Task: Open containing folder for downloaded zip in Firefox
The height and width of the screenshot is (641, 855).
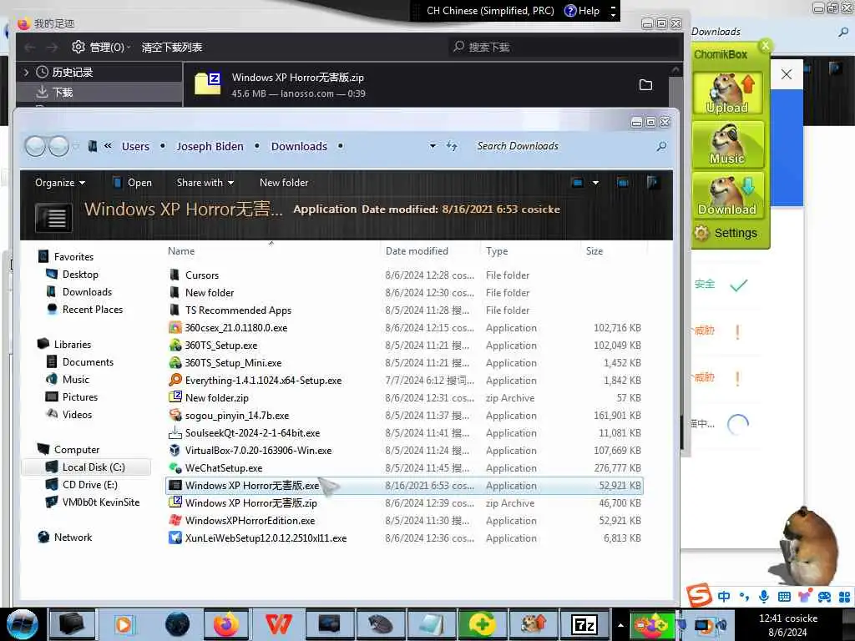Action: (x=645, y=84)
